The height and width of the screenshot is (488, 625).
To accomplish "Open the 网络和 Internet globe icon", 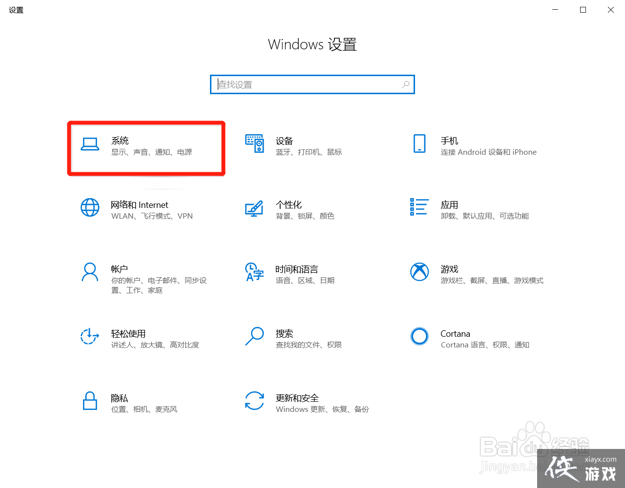I will tap(90, 208).
